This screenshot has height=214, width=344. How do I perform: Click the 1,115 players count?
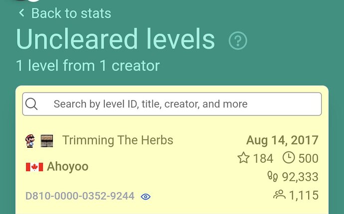(x=304, y=195)
